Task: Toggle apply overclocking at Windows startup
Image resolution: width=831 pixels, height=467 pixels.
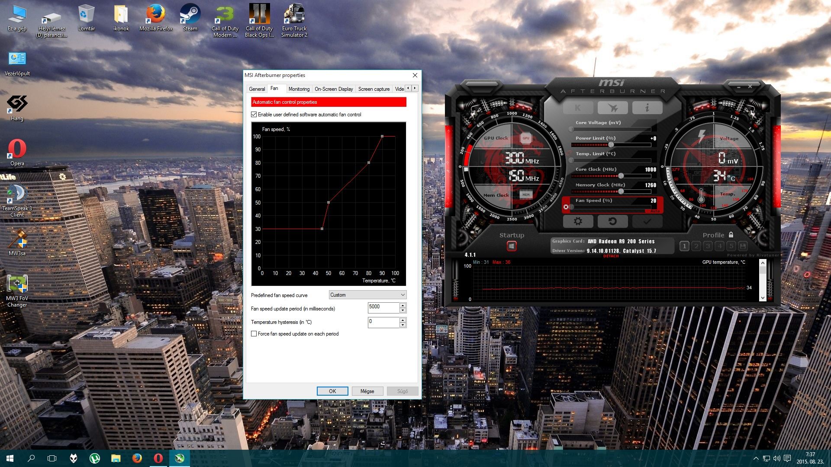Action: 512,246
